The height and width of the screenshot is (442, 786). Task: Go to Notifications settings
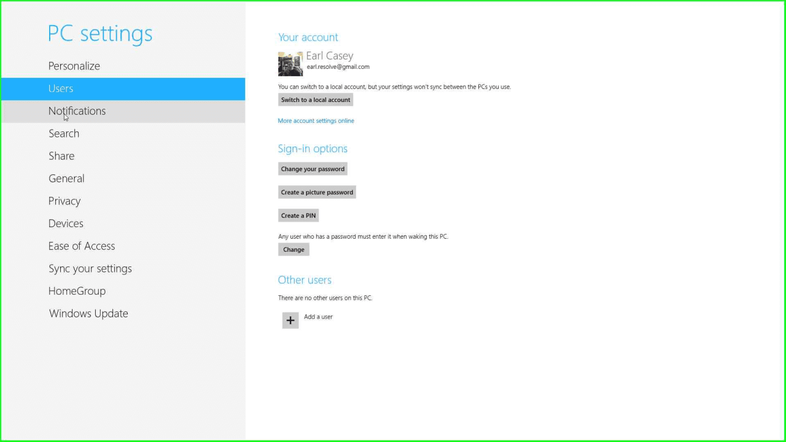(x=77, y=111)
